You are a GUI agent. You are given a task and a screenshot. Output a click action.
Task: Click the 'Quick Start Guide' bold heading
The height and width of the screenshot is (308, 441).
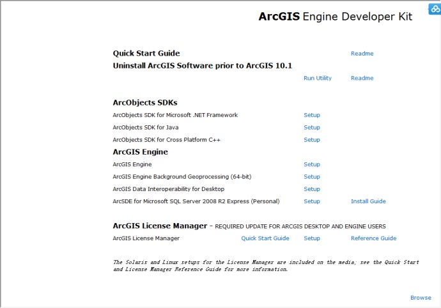[x=146, y=54]
